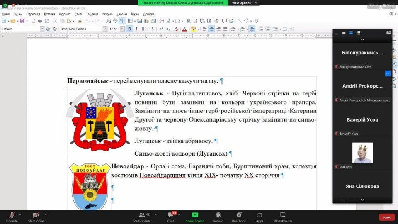Click the Subscript icon
This screenshot has width=398, height=224.
(x=168, y=29)
